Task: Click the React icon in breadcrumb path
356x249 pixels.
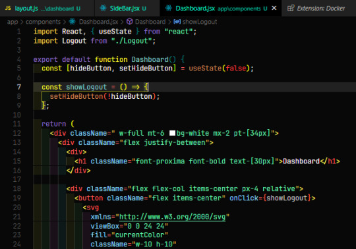Action: (x=73, y=22)
